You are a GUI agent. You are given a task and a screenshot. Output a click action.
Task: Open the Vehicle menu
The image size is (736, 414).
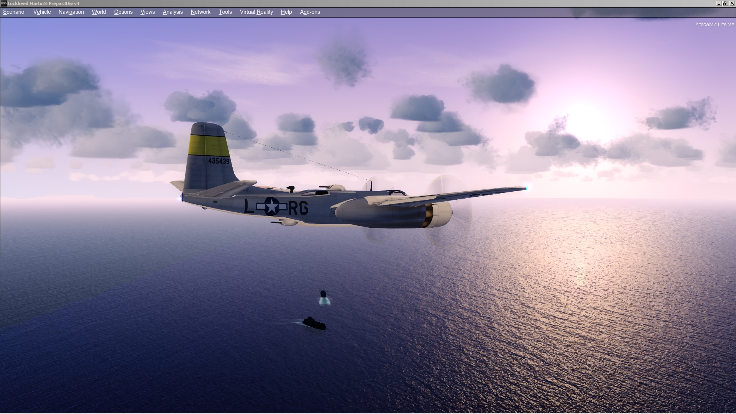click(x=42, y=12)
